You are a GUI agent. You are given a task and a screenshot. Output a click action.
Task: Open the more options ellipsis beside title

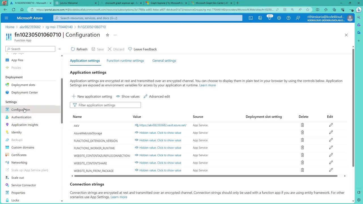point(115,35)
